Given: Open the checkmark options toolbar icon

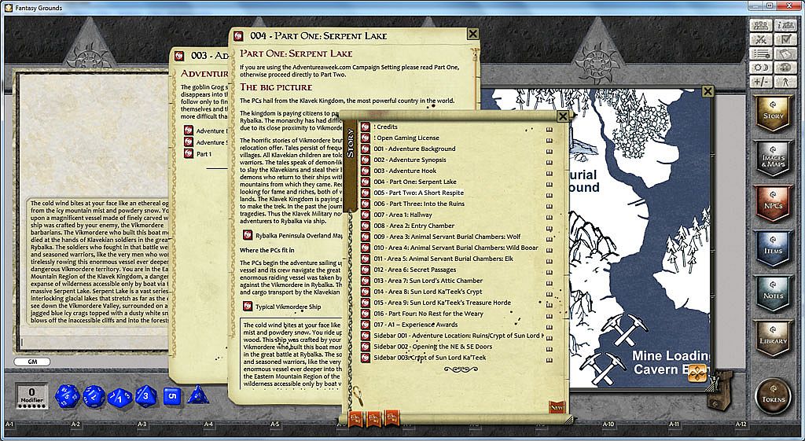Looking at the screenshot, I should coord(785,39).
